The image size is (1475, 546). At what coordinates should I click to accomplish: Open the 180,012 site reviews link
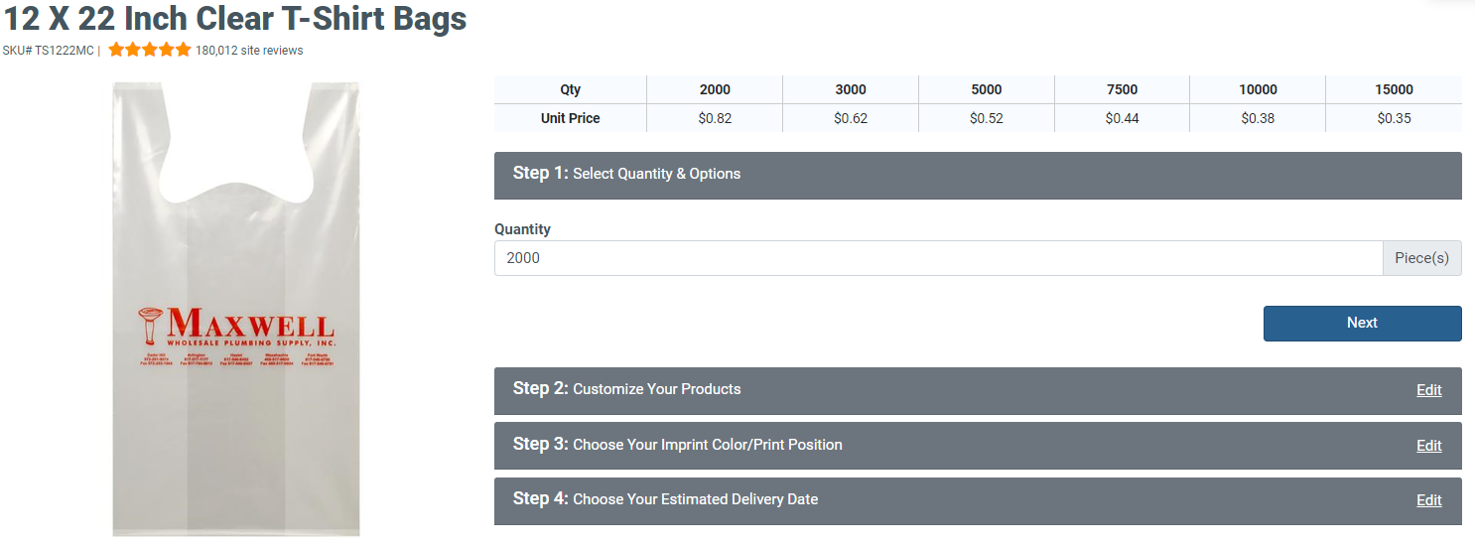[249, 51]
